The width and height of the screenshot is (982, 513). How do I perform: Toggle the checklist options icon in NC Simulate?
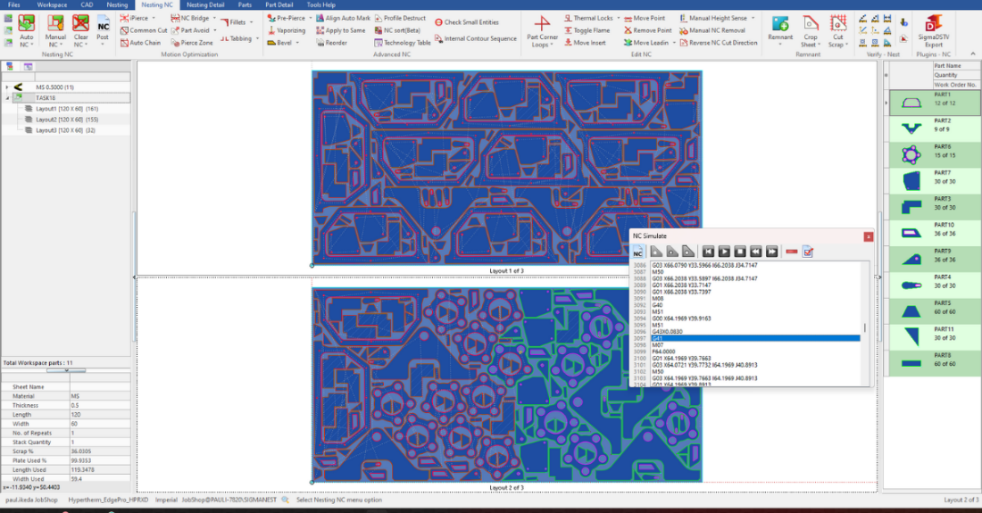pos(808,252)
